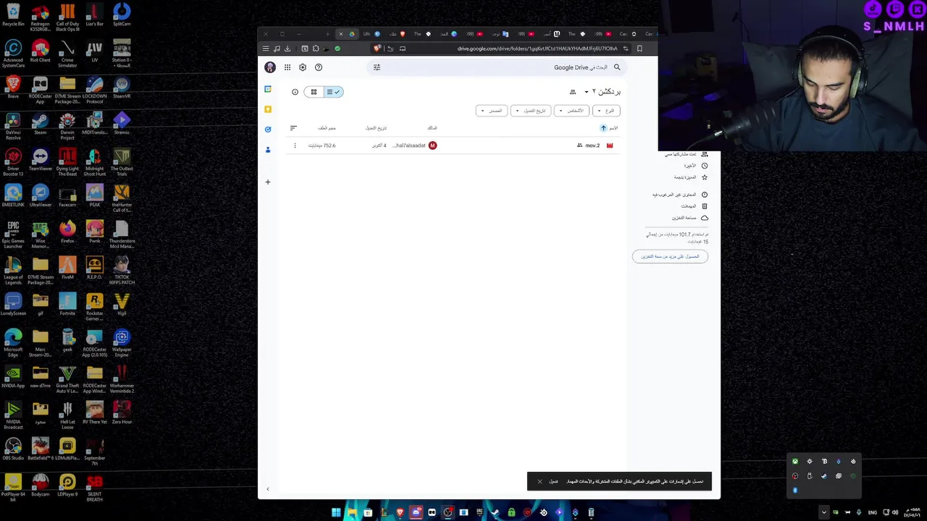Open Trash in Drive sidebar

694,206
